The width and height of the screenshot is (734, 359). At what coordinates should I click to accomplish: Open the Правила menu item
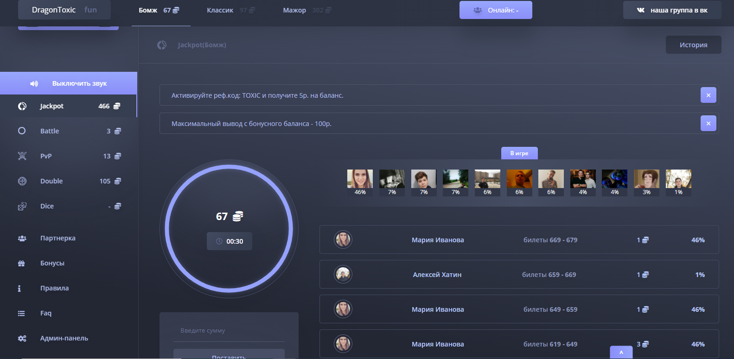[x=69, y=288]
